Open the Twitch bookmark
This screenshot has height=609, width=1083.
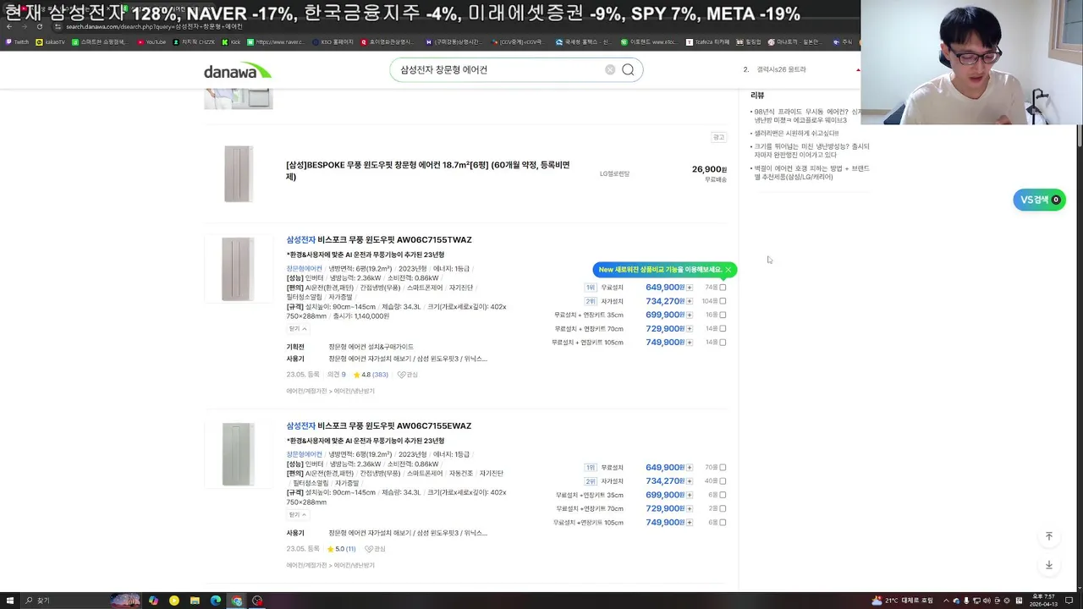coord(17,41)
